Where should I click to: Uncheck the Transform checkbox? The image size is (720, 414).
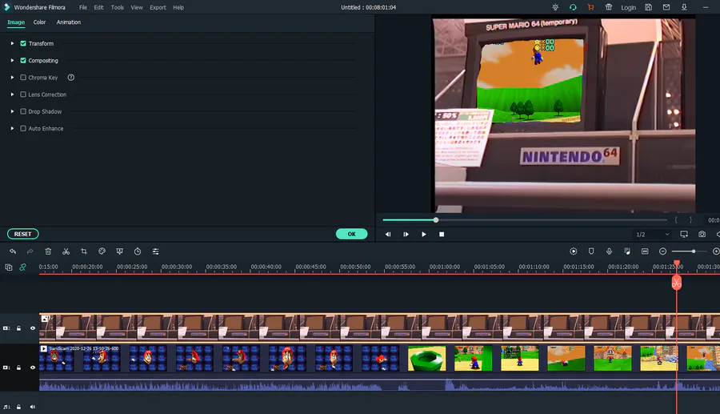23,43
